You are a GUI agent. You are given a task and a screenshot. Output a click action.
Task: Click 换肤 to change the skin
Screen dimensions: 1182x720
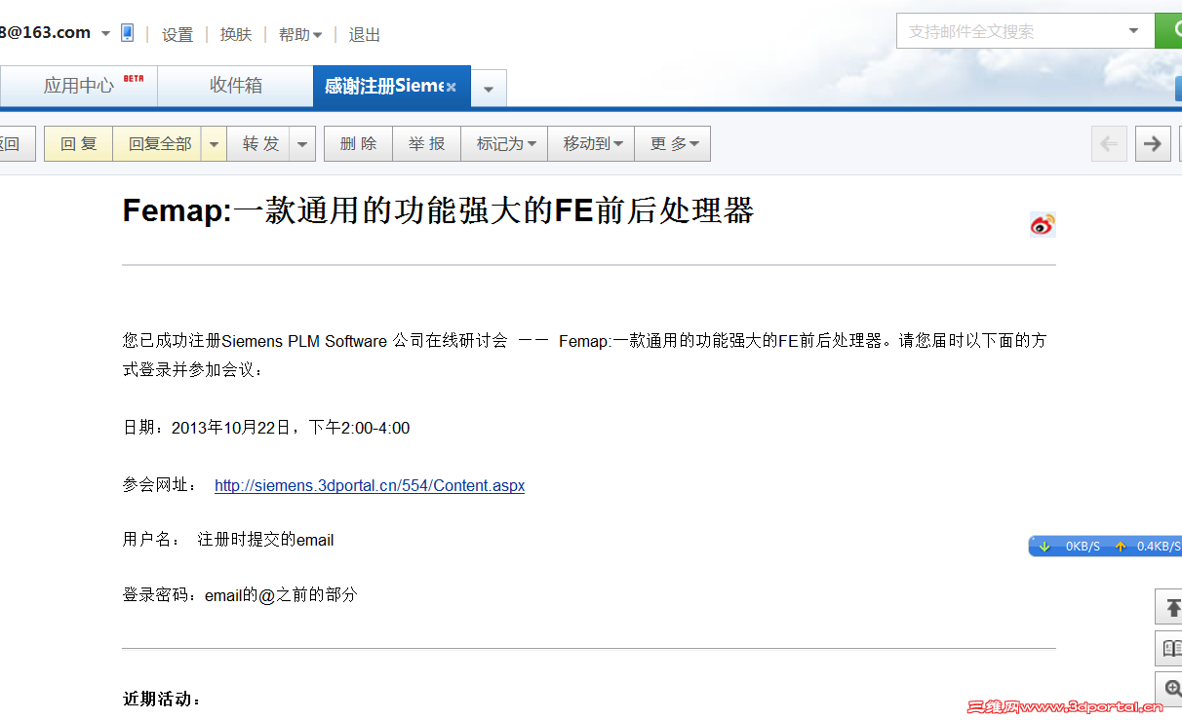236,35
